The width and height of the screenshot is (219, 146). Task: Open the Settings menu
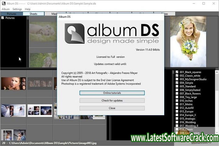pos(17,9)
